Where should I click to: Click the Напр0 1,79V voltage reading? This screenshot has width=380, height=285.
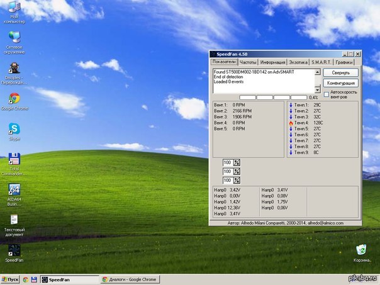point(274,202)
